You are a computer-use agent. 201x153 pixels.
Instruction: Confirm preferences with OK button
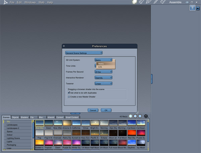pos(106,110)
